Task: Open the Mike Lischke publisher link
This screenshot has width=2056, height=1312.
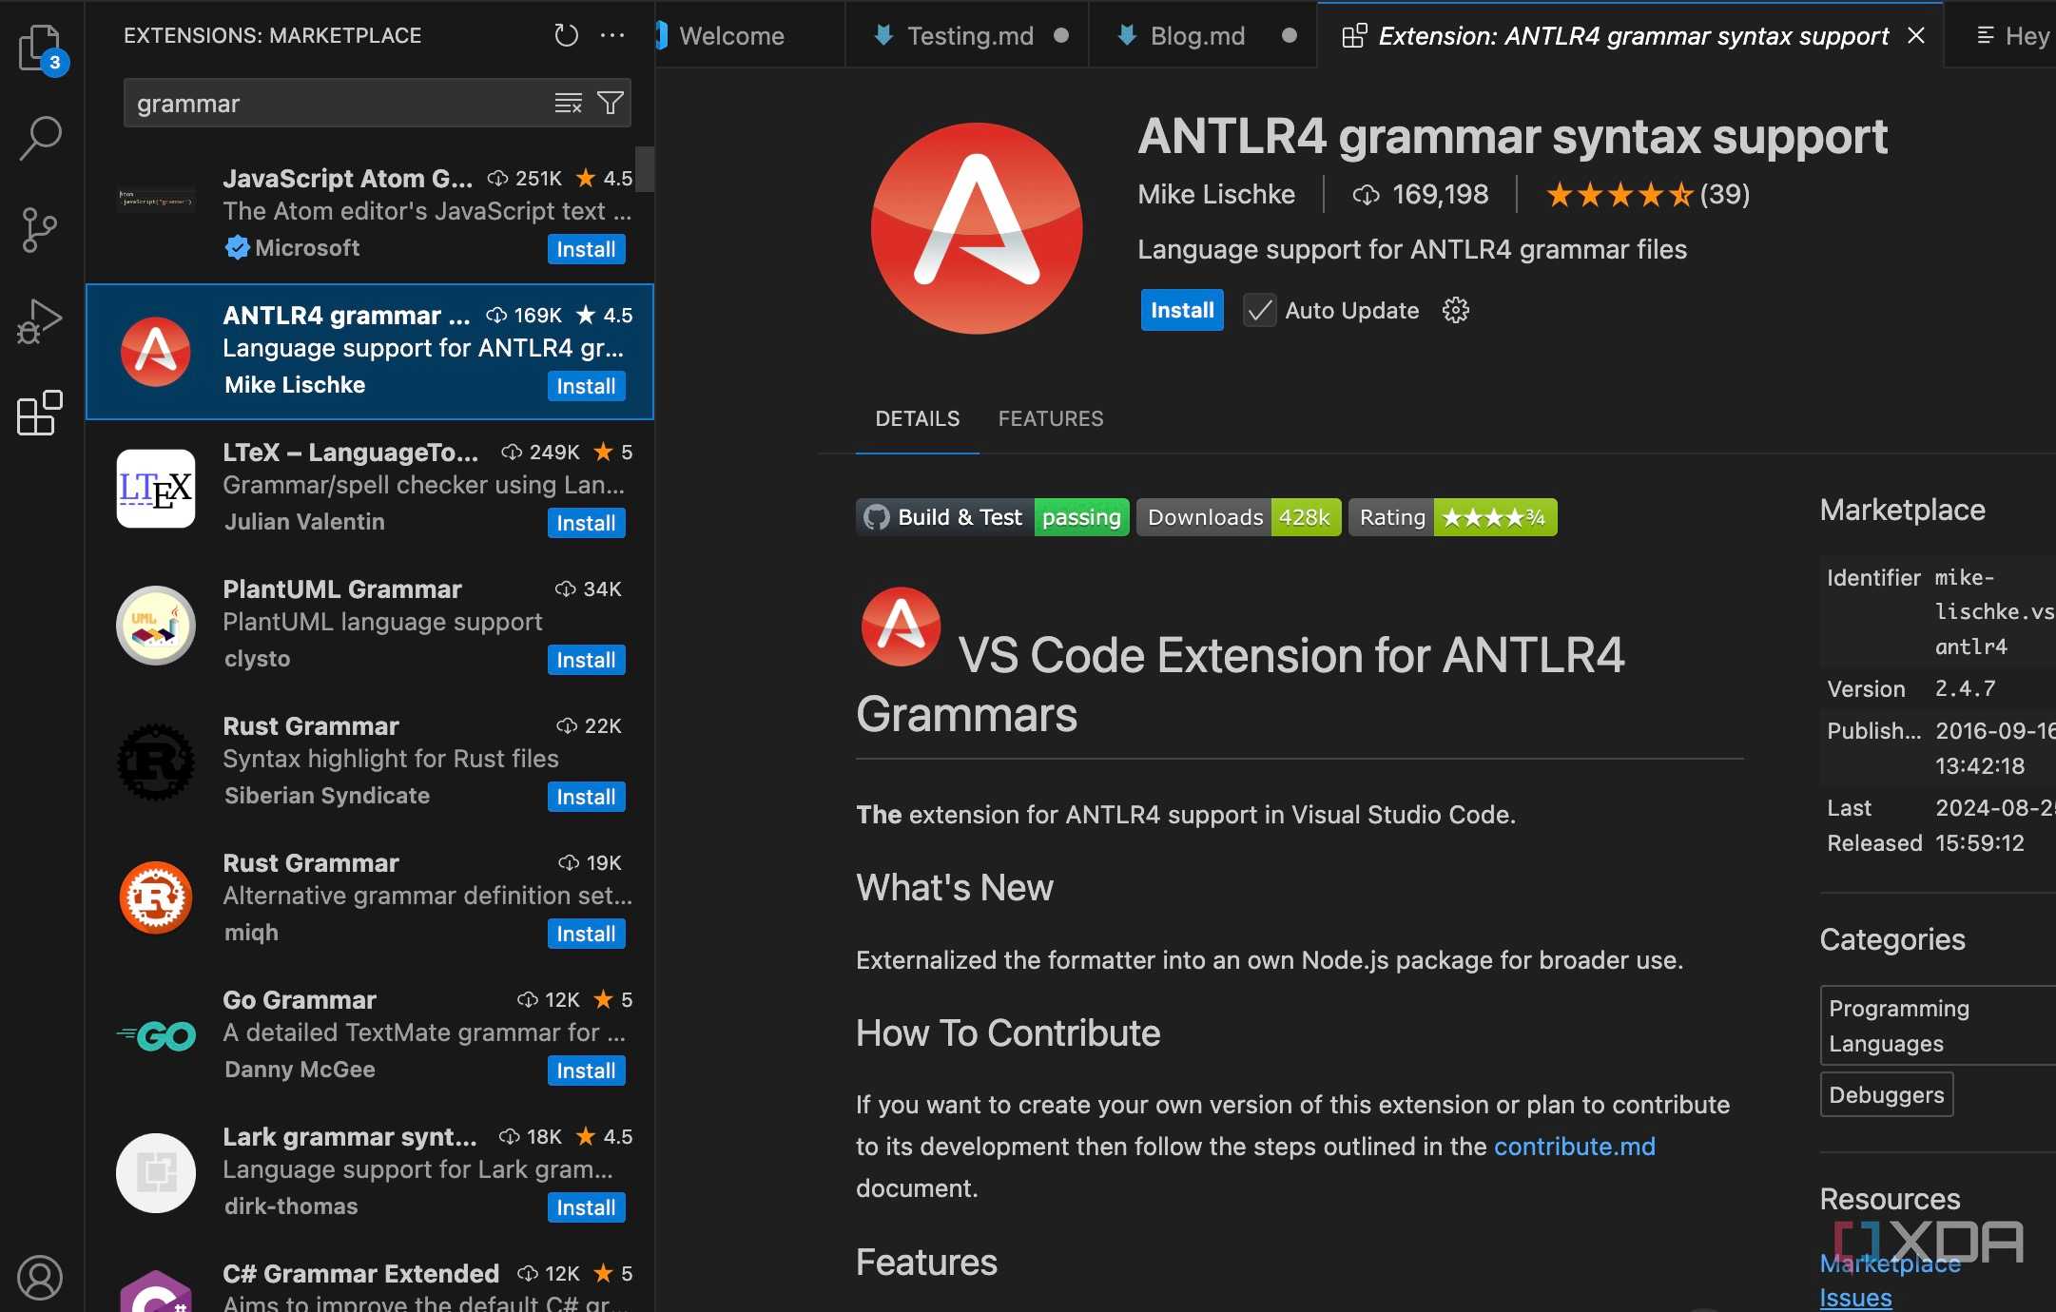Action: (1216, 194)
